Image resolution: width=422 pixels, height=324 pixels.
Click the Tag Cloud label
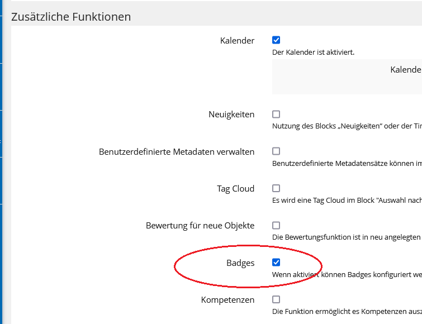pos(235,189)
